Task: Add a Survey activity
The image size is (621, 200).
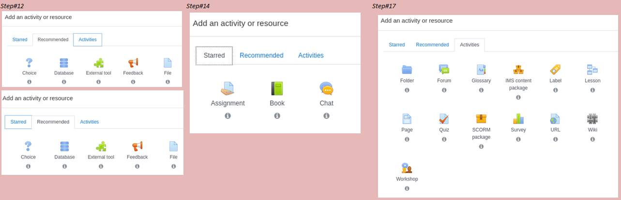Action: point(518,118)
